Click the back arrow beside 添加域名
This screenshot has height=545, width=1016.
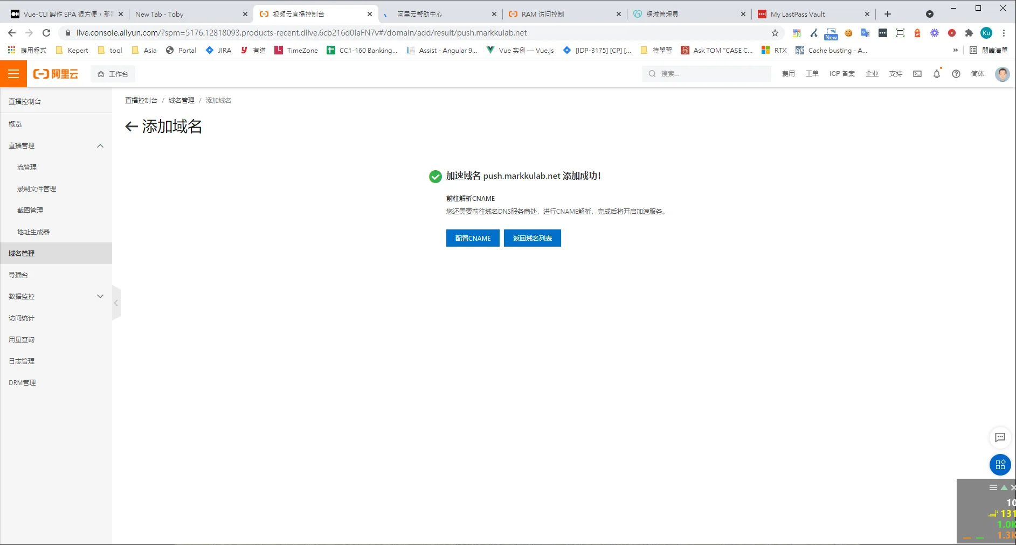pos(132,127)
